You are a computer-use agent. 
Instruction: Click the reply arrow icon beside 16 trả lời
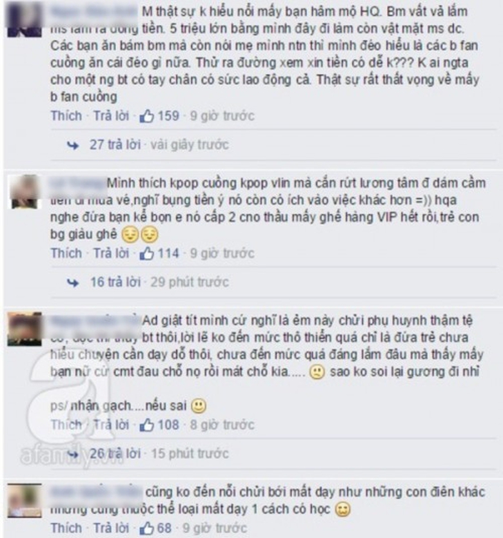(x=73, y=283)
